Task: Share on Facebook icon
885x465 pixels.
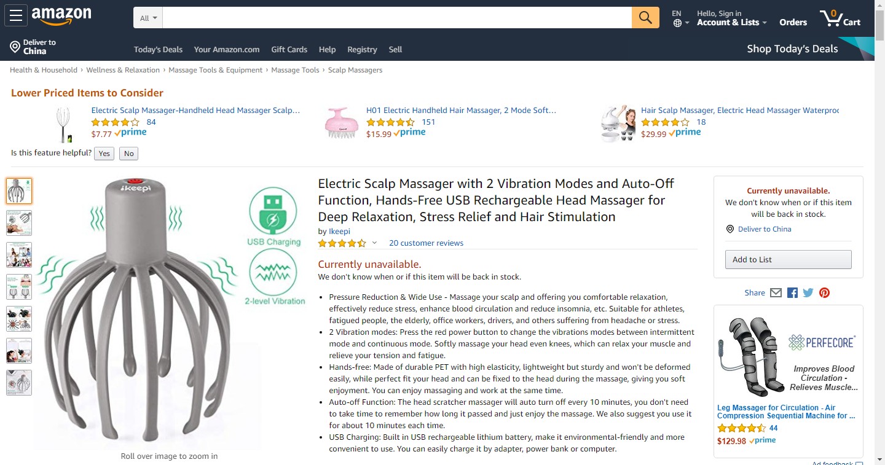Action: coord(792,293)
